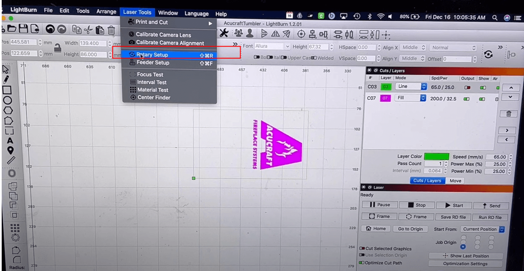This screenshot has height=271, width=524.
Task: Move the layer up with the arrow button
Action: coord(511,88)
